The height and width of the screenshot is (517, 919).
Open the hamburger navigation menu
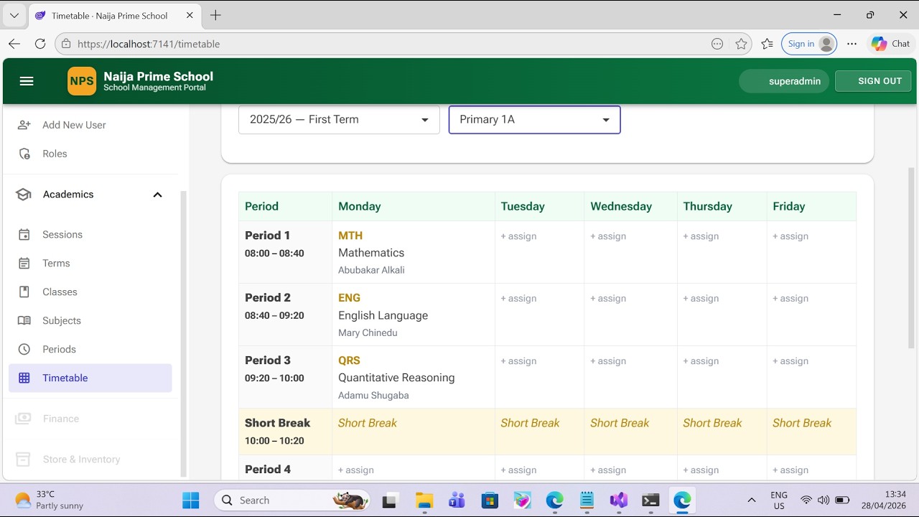pyautogui.click(x=27, y=81)
